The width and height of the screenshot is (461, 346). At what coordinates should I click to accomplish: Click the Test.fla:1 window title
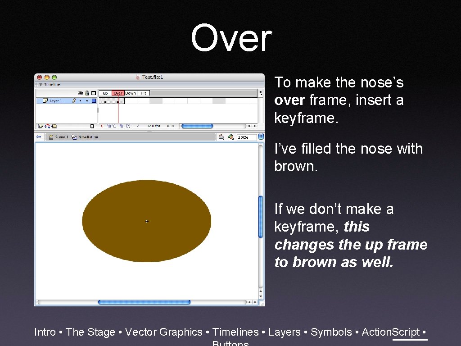pos(152,77)
